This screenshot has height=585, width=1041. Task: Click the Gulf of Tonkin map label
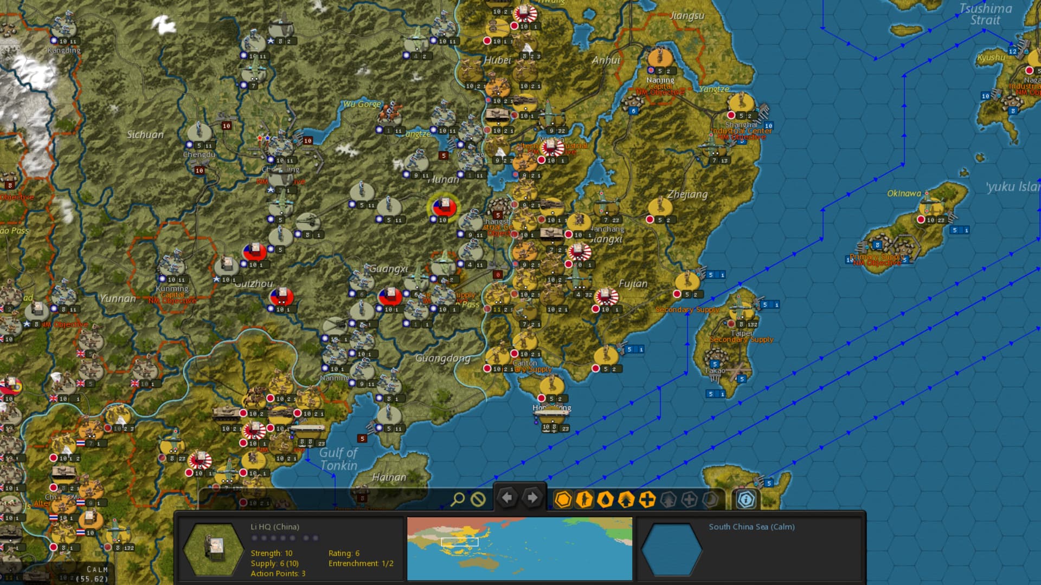click(338, 459)
